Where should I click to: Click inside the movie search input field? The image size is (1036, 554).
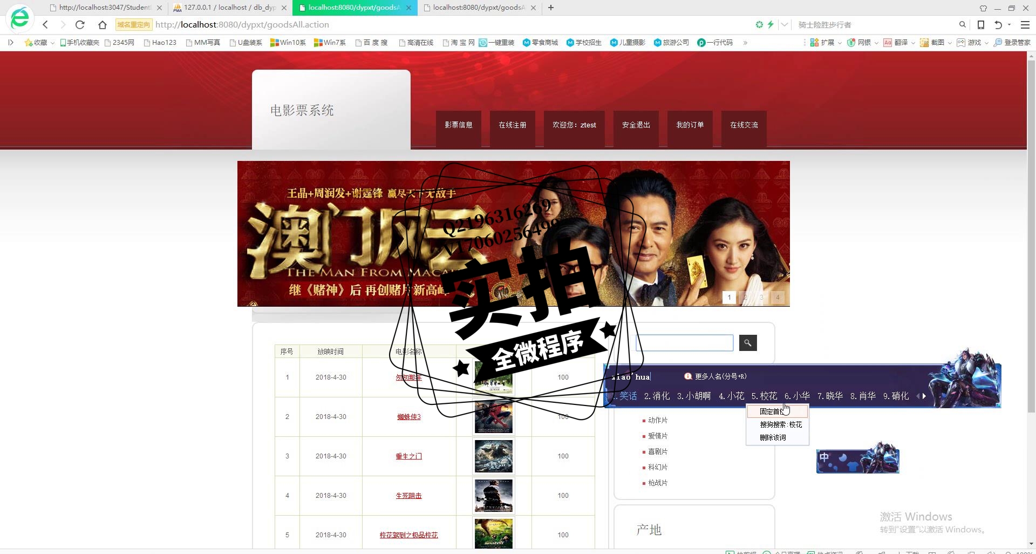685,343
